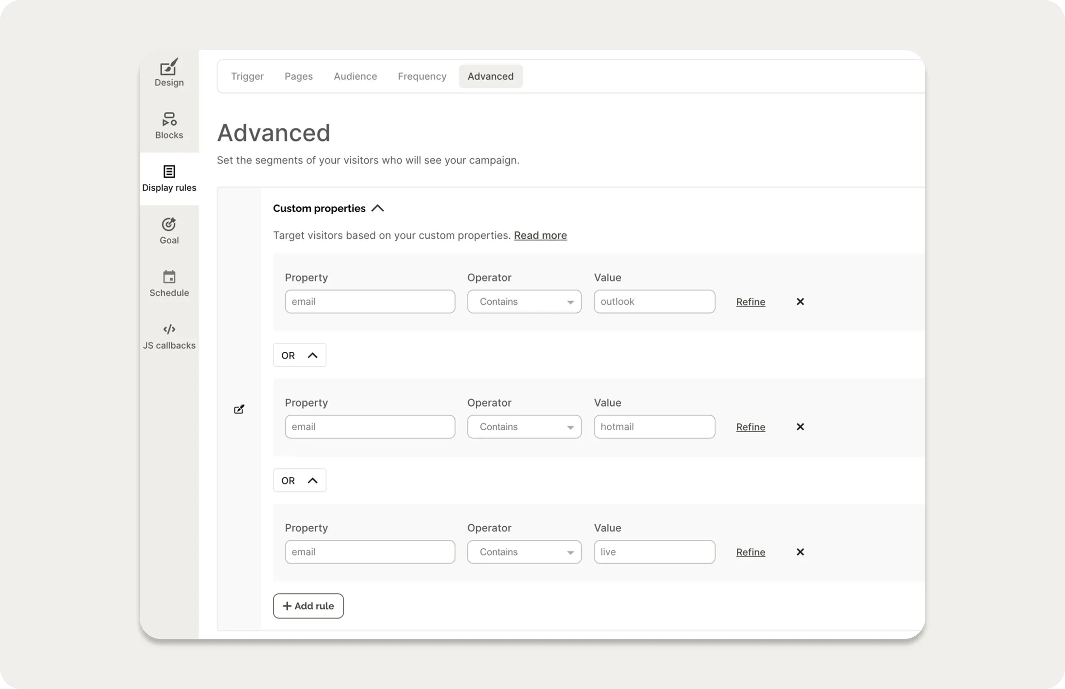Click the edit pencil icon beside the rules
Viewport: 1065px width, 689px height.
point(239,409)
